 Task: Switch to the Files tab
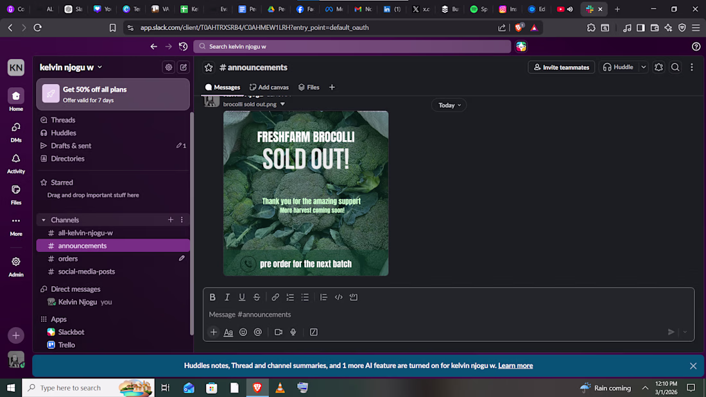click(x=309, y=87)
